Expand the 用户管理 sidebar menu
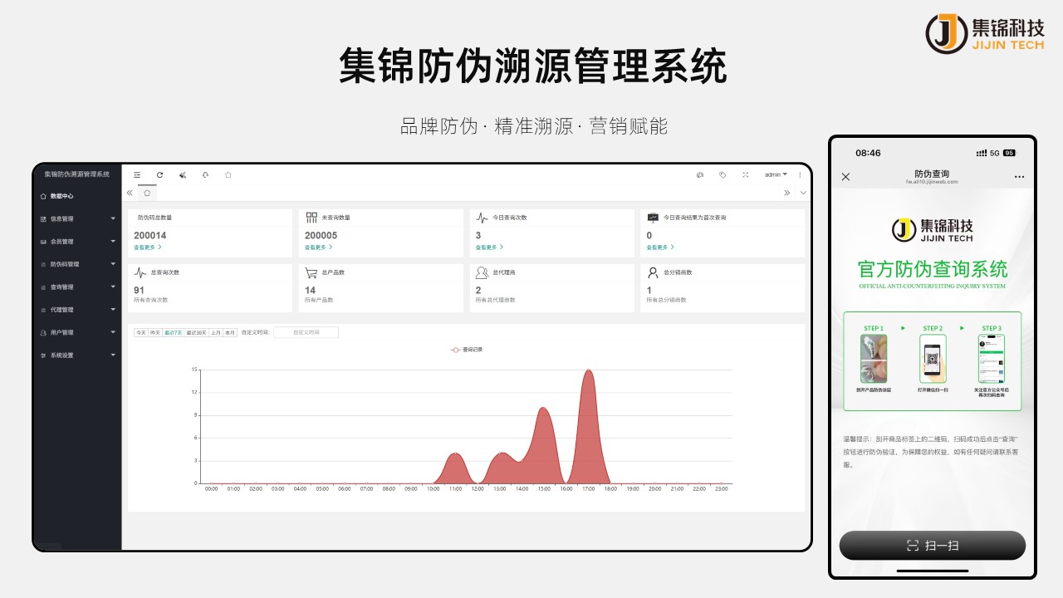 77,332
